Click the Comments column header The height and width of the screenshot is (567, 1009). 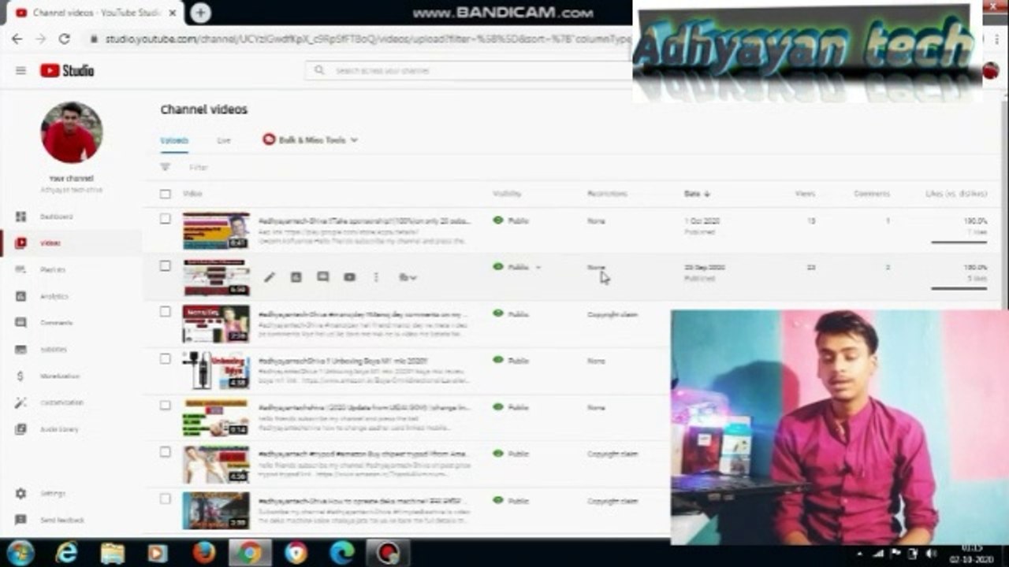point(872,194)
